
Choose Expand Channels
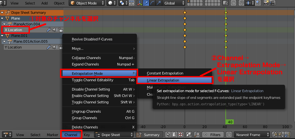pos(99,64)
